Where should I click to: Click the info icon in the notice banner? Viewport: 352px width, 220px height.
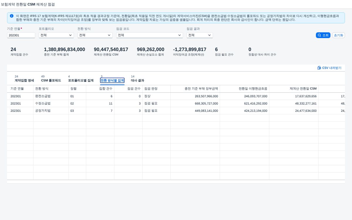click(x=11, y=16)
